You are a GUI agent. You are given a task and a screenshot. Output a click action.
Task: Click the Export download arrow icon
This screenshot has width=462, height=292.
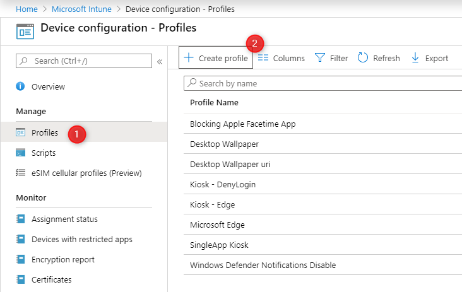[415, 57]
